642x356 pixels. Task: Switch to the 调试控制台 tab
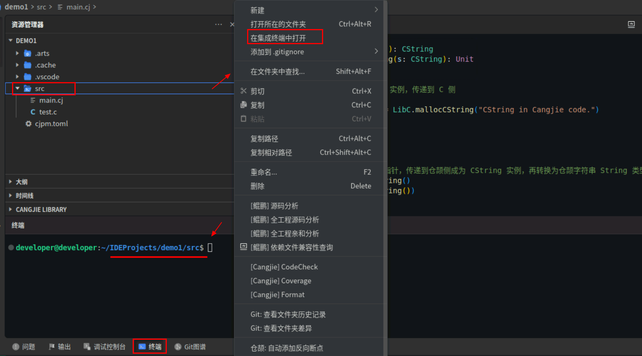coord(105,347)
